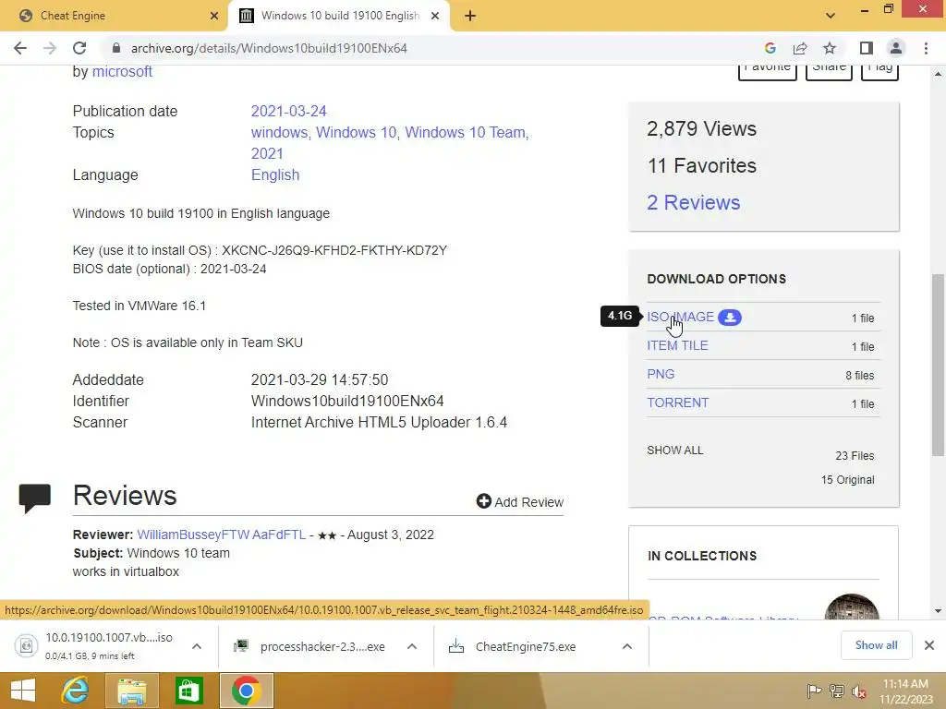The height and width of the screenshot is (709, 946).
Task: Click the tab search chevron in title bar
Action: [831, 16]
